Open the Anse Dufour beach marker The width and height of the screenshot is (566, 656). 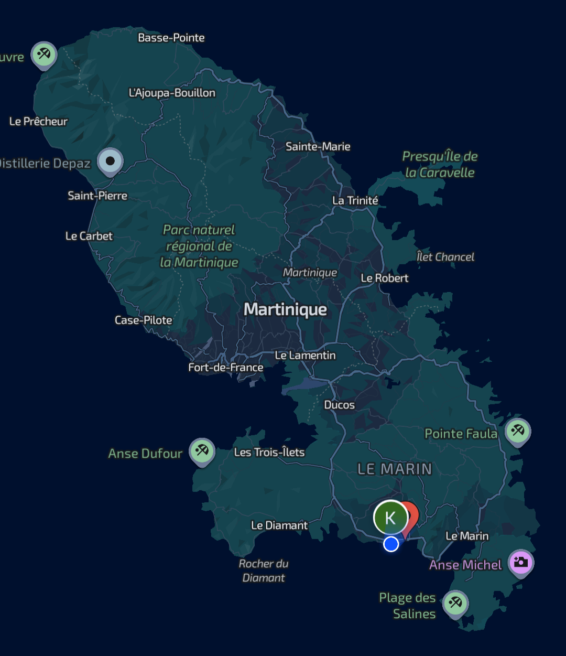(x=202, y=450)
